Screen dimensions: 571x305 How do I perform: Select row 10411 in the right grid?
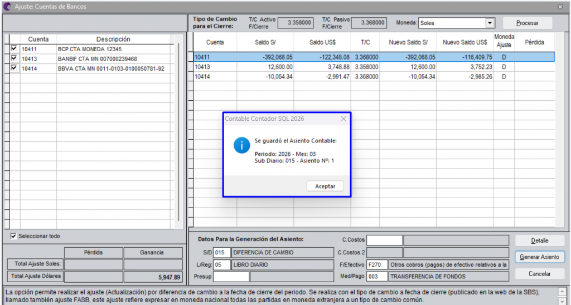[x=374, y=57]
